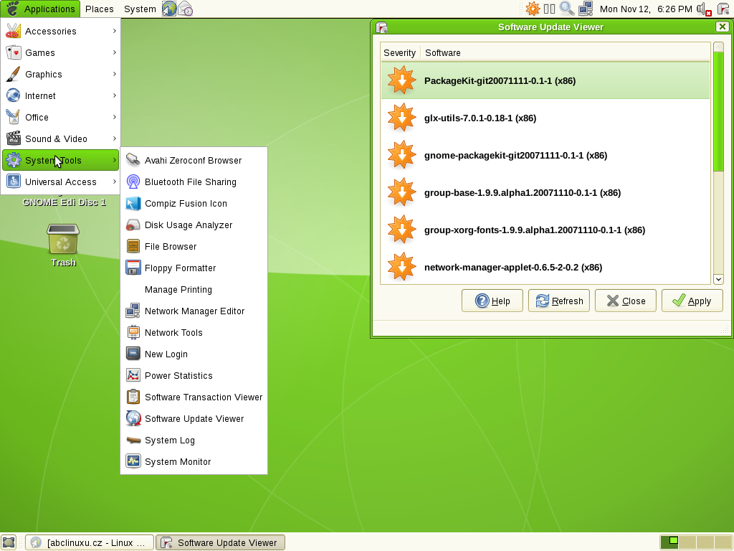Click the Help button in Update Viewer
Viewport: 734px width, 551px height.
point(492,301)
